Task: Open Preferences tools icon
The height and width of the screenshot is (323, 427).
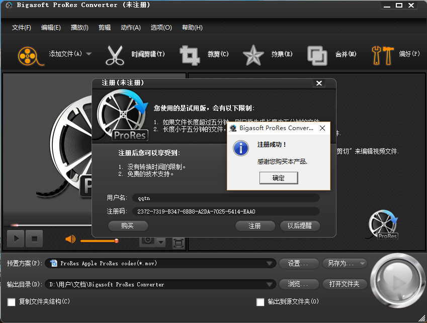Action: pos(382,55)
